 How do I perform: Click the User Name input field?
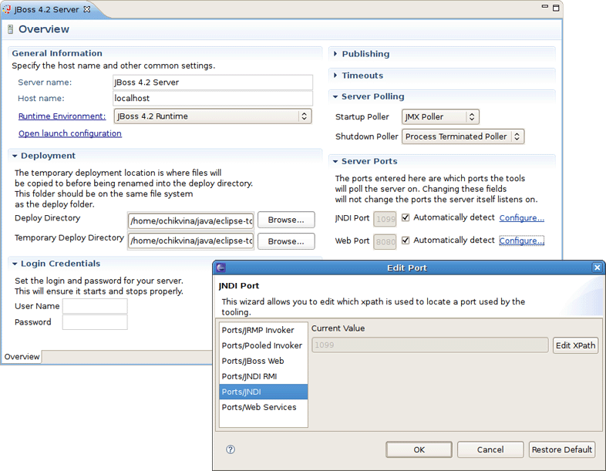[95, 306]
